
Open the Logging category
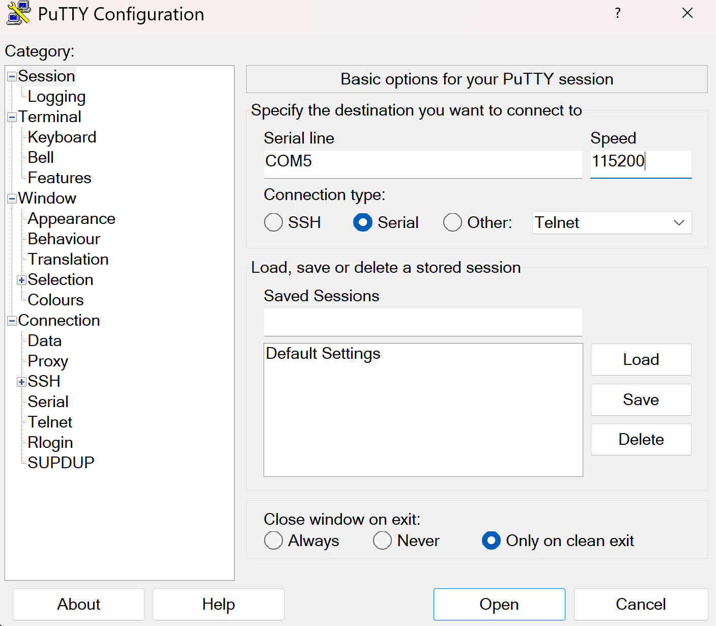(56, 97)
